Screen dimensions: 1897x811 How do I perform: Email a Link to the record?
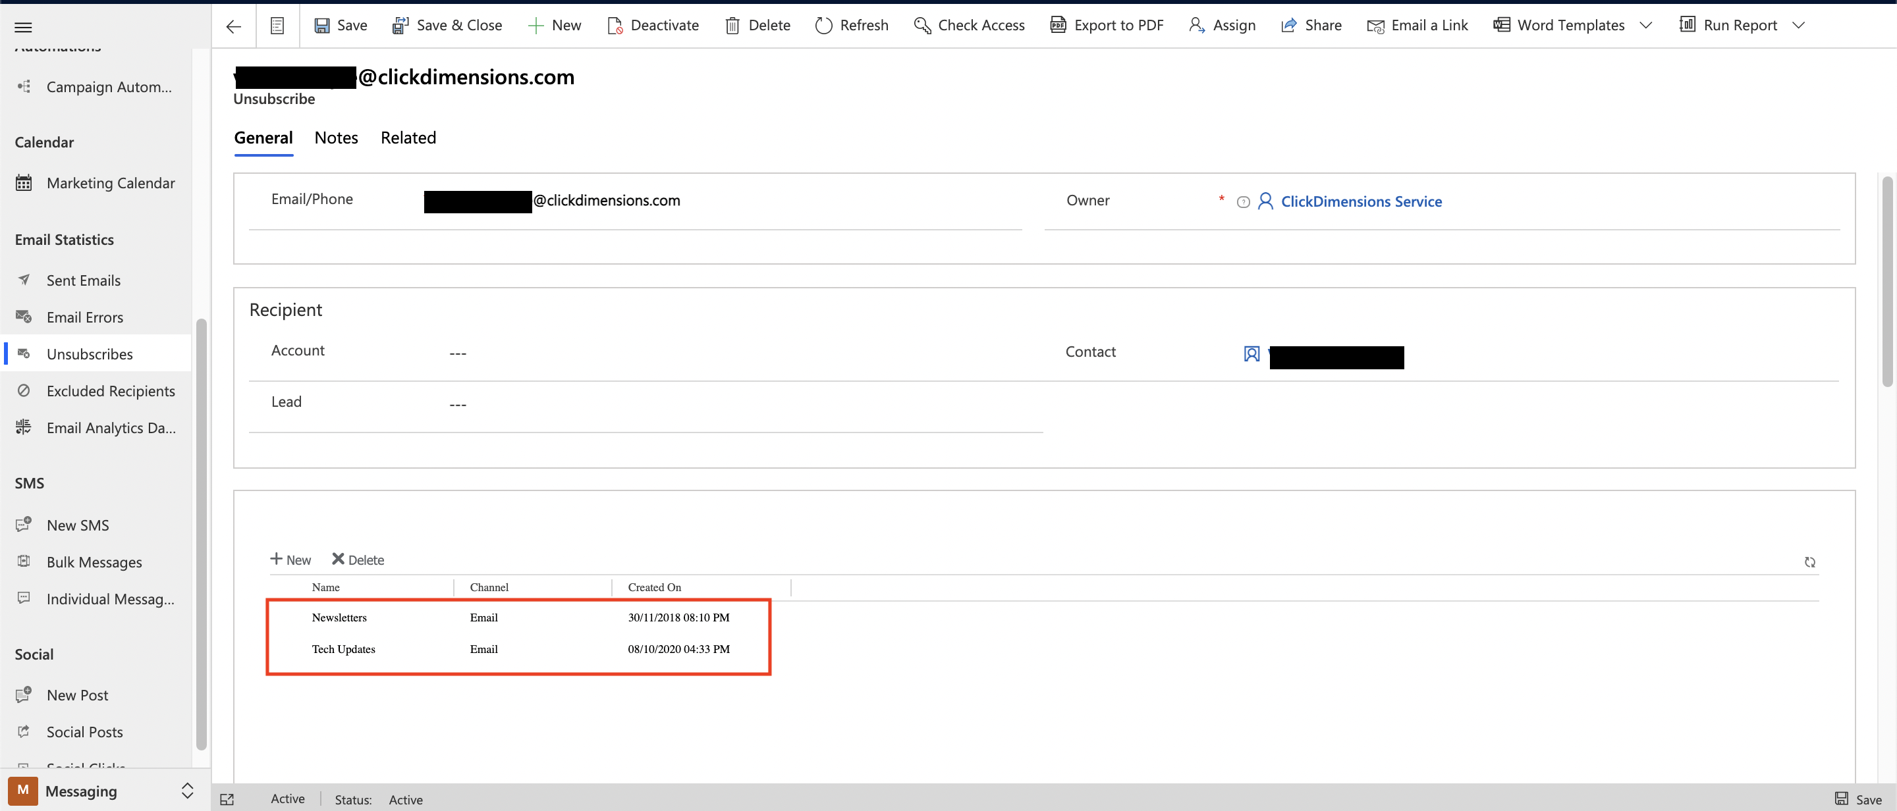pos(1417,25)
